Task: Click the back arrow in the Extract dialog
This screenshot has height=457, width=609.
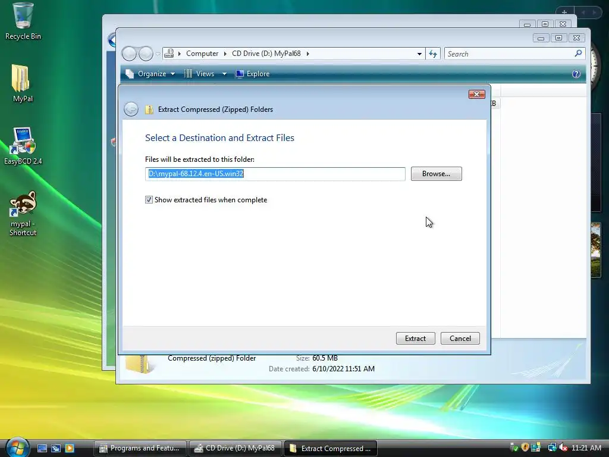Action: pos(131,109)
